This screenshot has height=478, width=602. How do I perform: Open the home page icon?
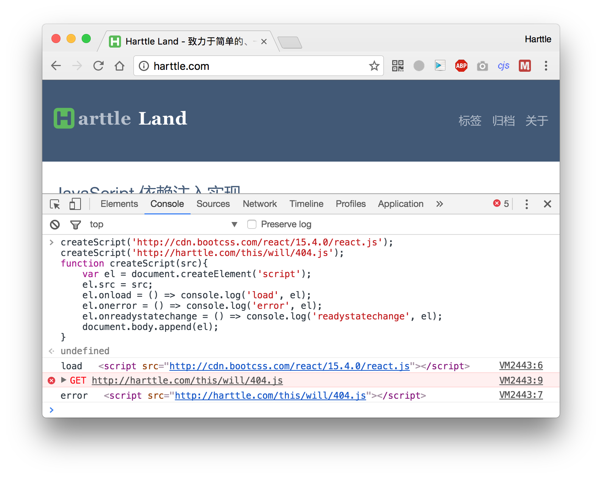pyautogui.click(x=119, y=66)
